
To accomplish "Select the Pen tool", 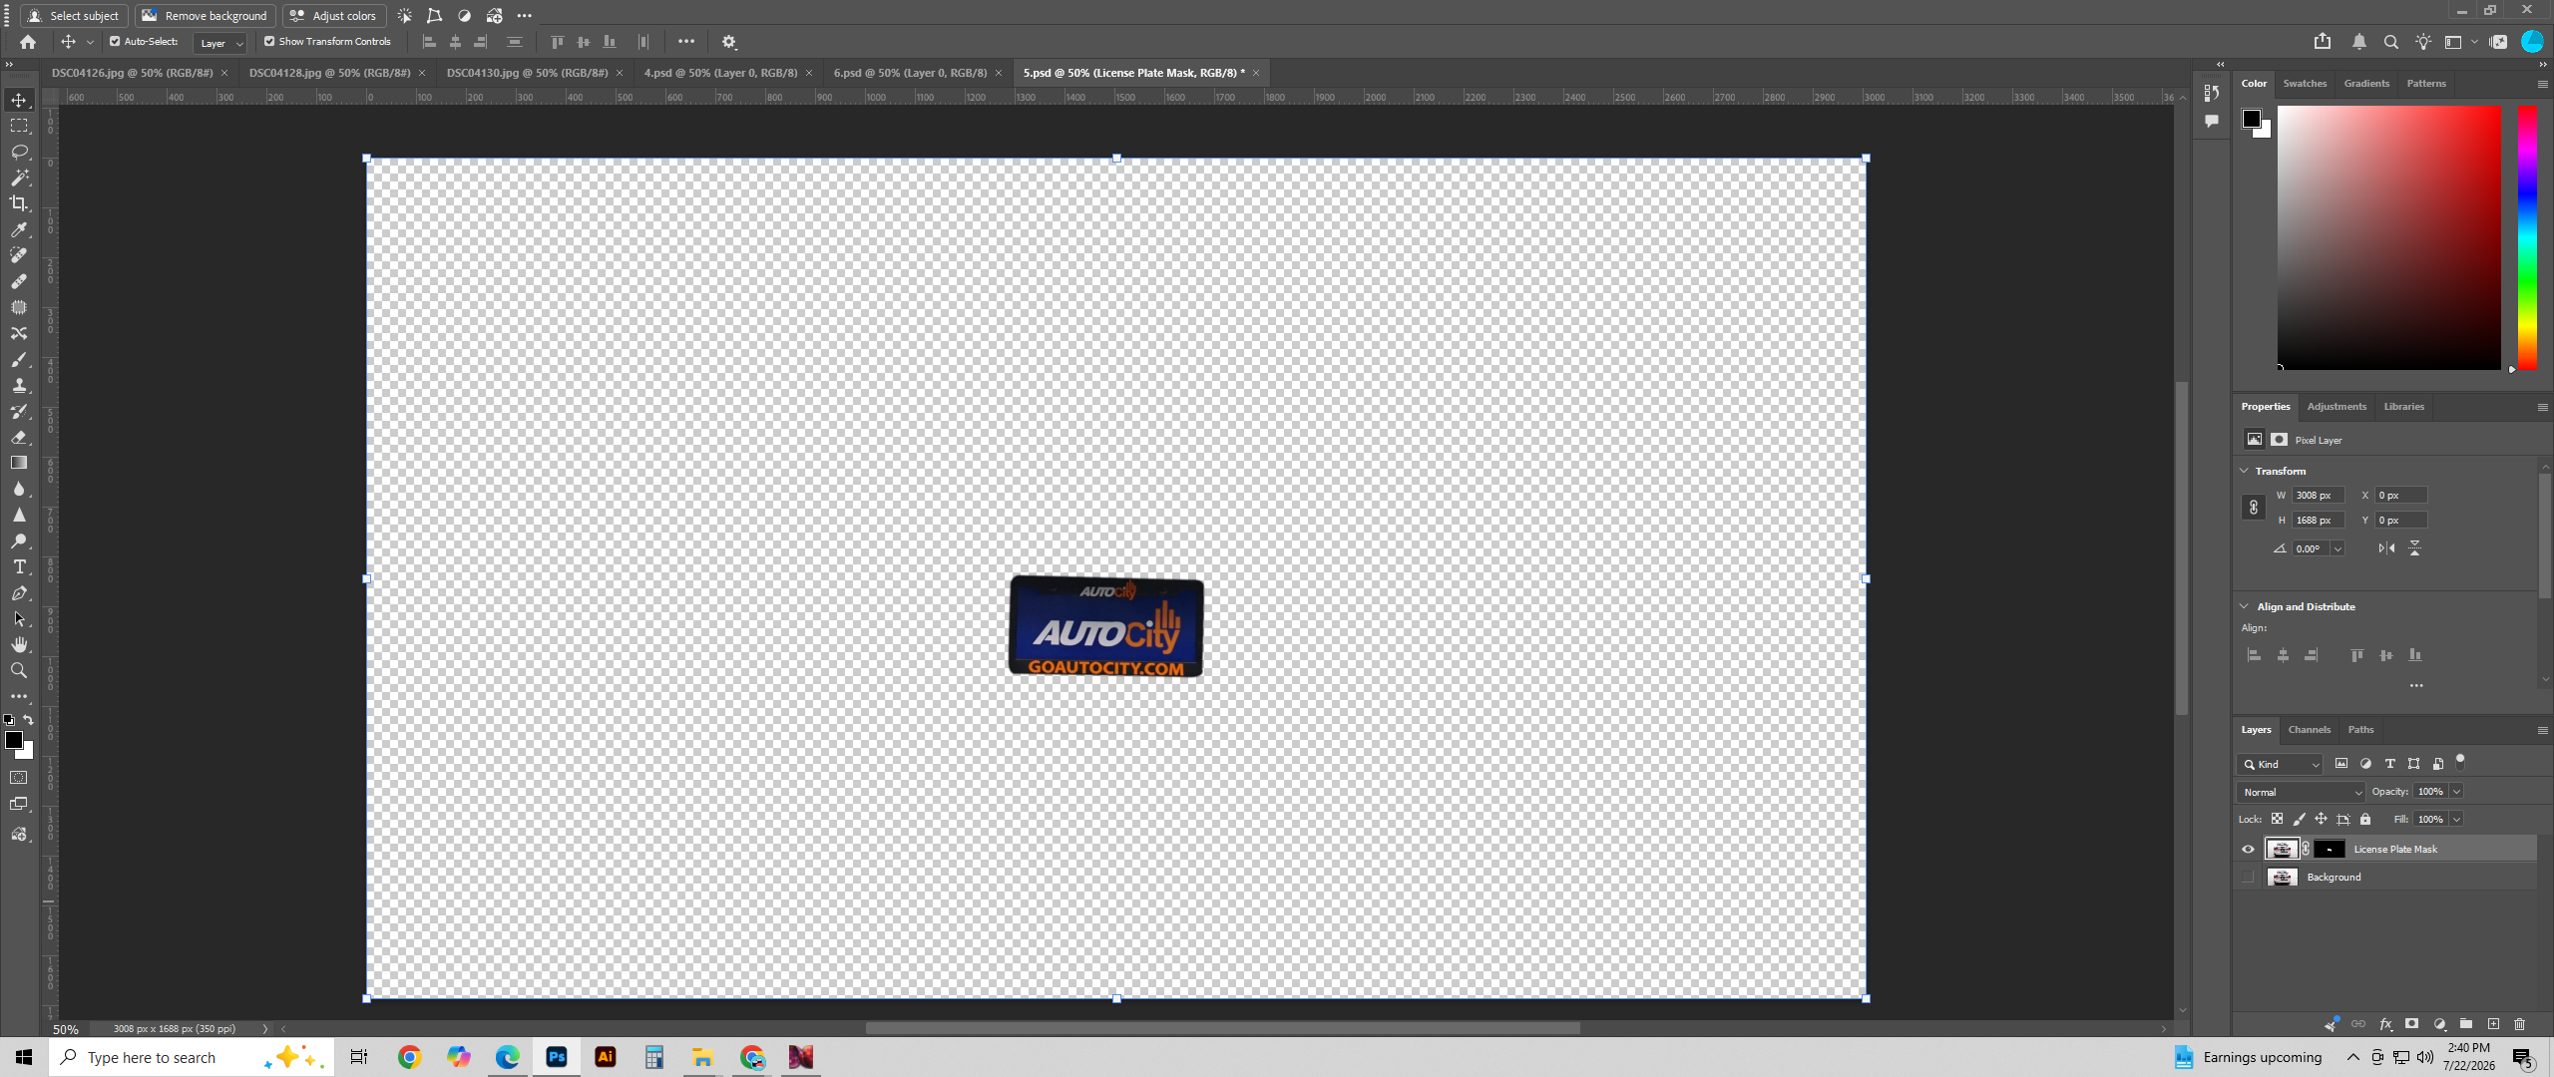I will (x=19, y=592).
